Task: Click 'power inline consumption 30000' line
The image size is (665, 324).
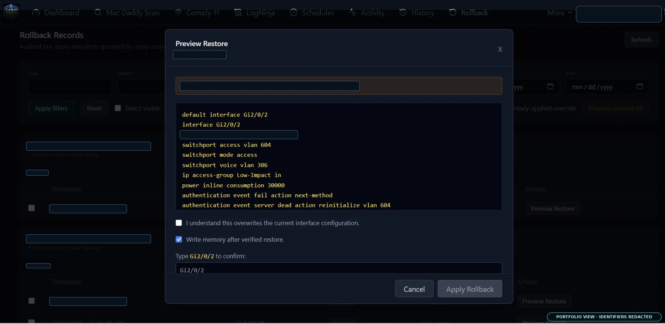Action: point(233,185)
